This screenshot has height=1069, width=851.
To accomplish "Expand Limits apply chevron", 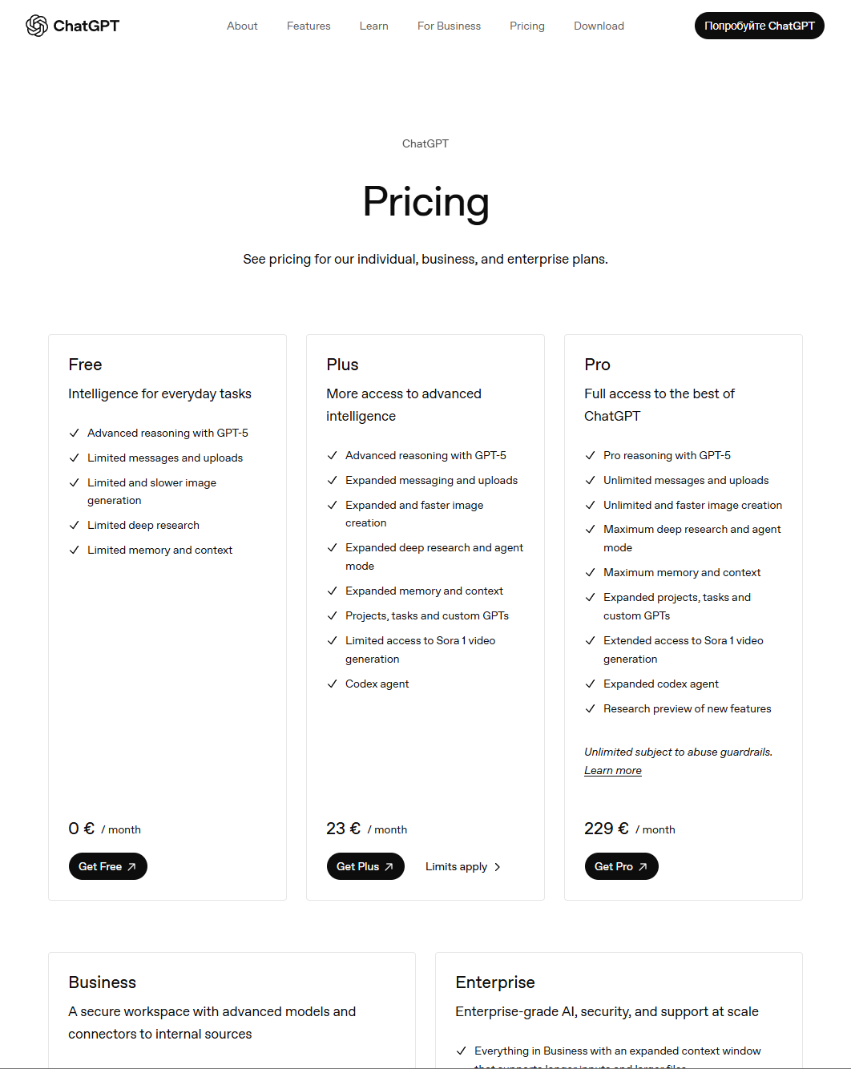I will (498, 867).
